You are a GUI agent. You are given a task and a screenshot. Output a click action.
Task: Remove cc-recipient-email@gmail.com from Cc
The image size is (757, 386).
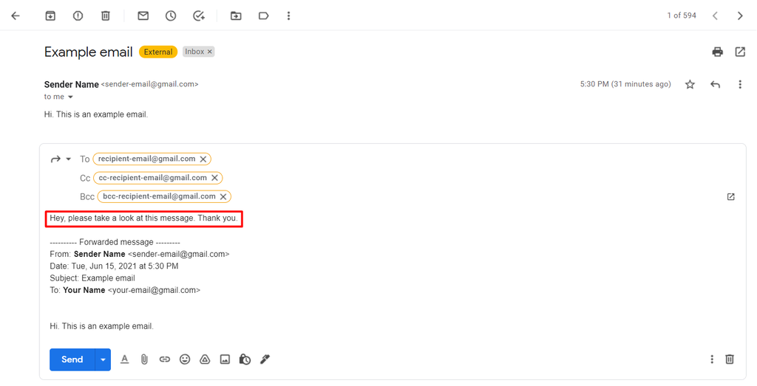point(215,178)
